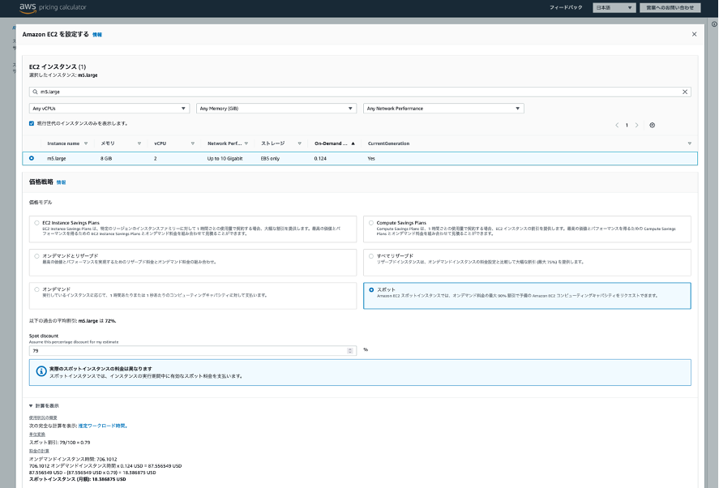Open table preferences gear icon
Image resolution: width=719 pixels, height=488 pixels.
pyautogui.click(x=652, y=125)
